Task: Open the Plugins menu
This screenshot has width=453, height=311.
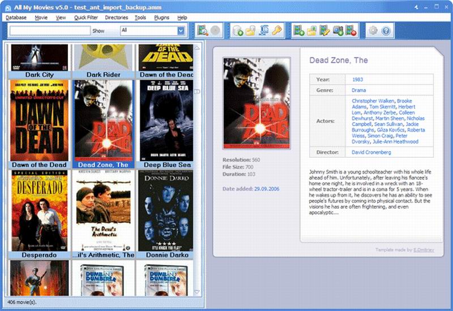Action: [161, 18]
